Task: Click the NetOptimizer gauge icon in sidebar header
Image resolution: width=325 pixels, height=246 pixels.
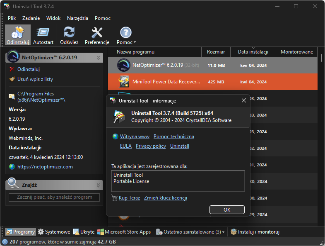Action: point(13,56)
